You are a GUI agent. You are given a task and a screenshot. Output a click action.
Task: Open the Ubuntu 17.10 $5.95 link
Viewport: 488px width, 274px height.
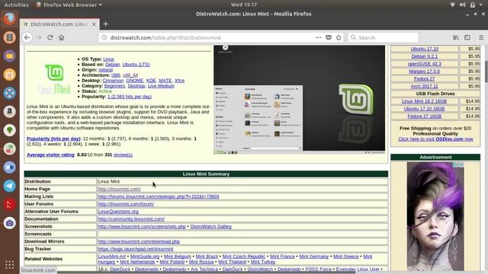coord(425,49)
